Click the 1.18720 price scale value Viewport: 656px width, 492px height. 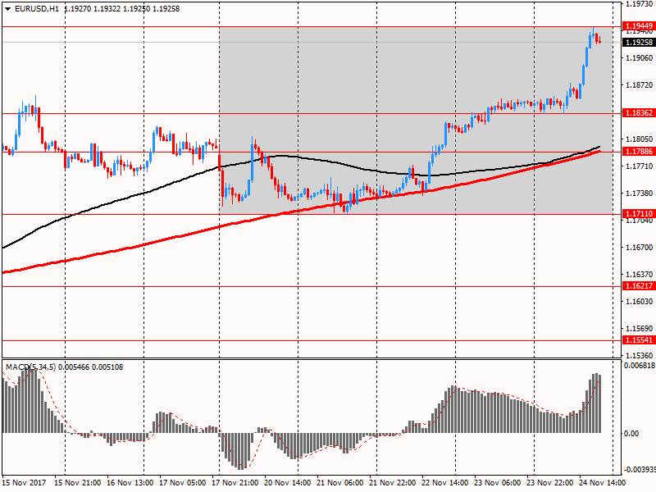pos(639,85)
